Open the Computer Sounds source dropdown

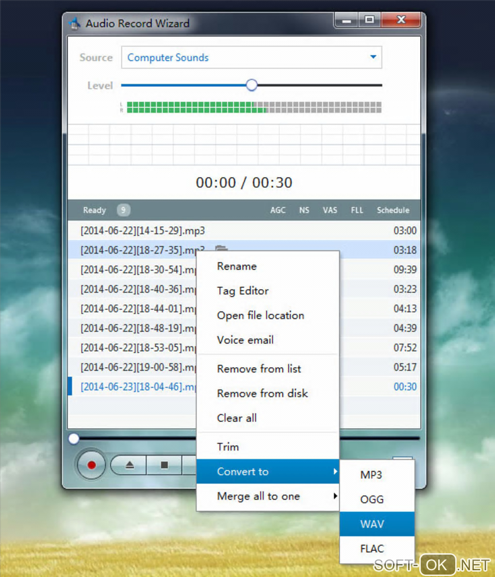(x=251, y=57)
